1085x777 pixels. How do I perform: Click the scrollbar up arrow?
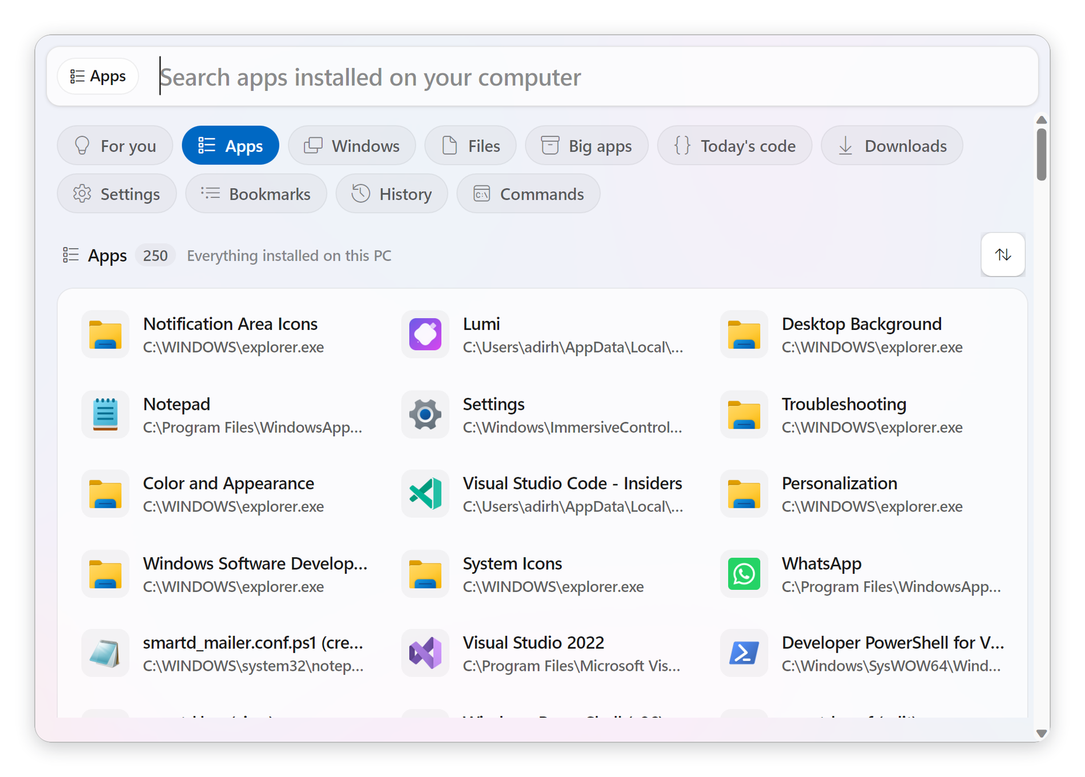click(1042, 120)
